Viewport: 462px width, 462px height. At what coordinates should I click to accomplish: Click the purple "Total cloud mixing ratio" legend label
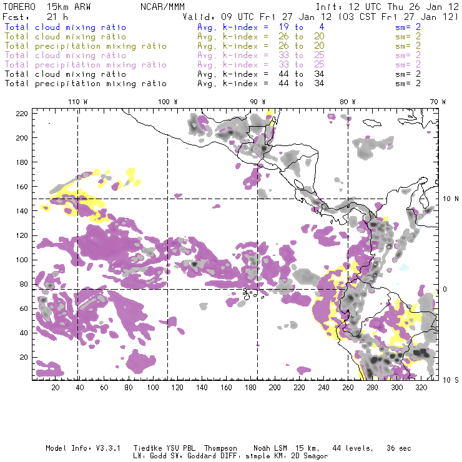tap(66, 56)
